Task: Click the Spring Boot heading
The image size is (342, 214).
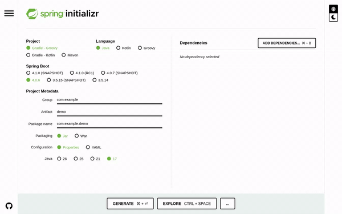Action: (38, 66)
